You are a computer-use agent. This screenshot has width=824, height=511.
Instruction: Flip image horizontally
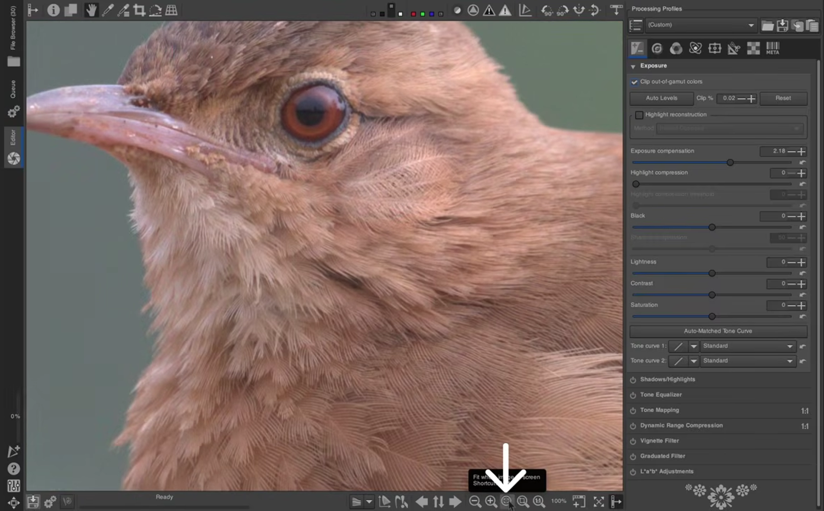click(579, 10)
